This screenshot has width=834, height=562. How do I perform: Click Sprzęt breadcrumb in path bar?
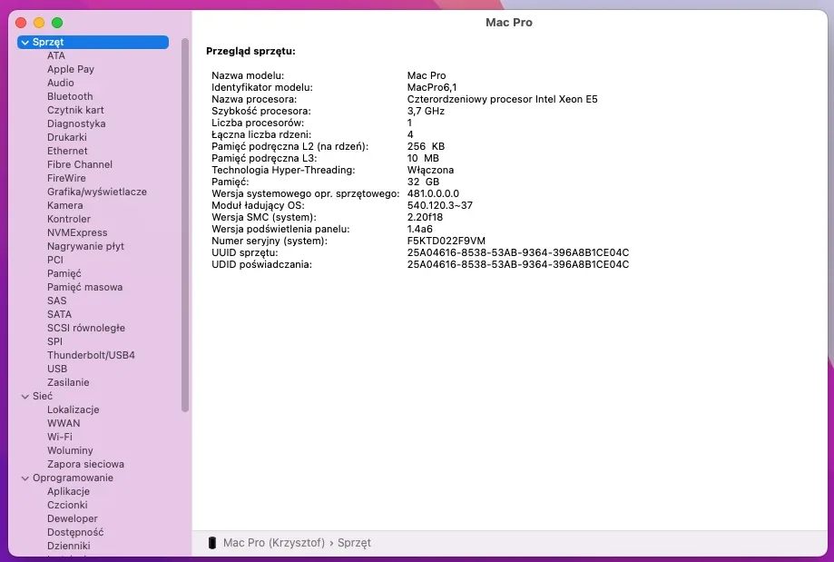354,543
